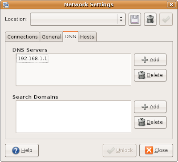Switch to the Hosts tab

click(87, 37)
